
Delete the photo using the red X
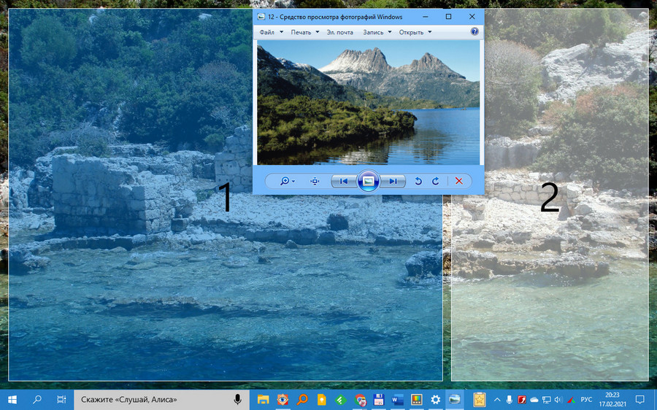[459, 181]
